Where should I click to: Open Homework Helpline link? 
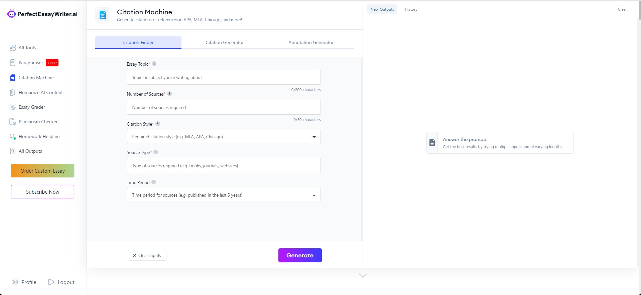39,136
